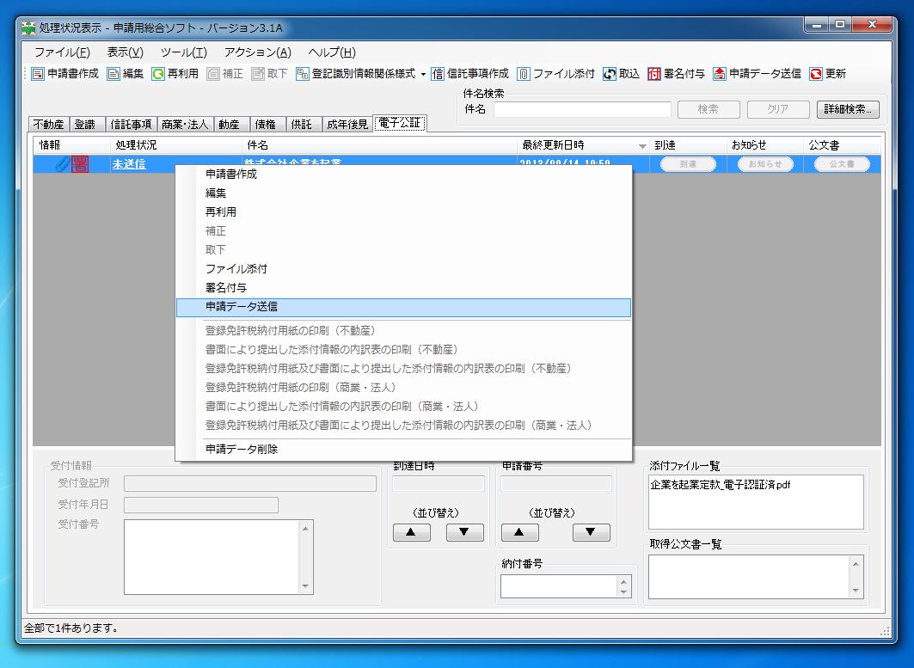Click the クリア button

coord(778,109)
